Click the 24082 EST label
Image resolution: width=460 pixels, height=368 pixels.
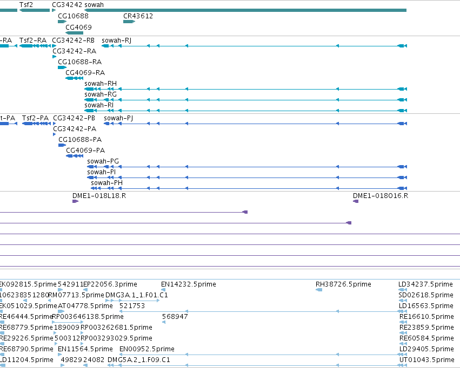pos(94,360)
